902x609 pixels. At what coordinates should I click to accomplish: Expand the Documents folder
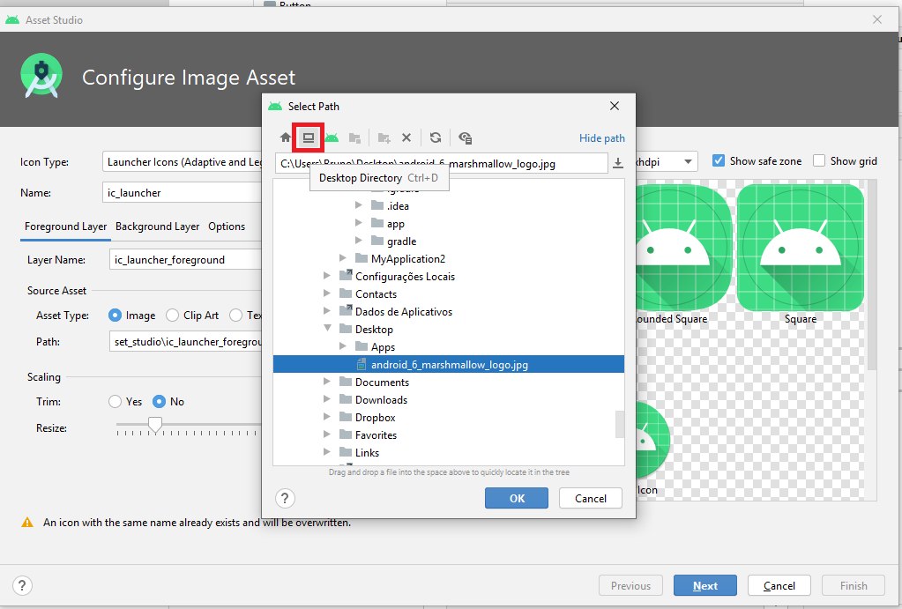(327, 382)
